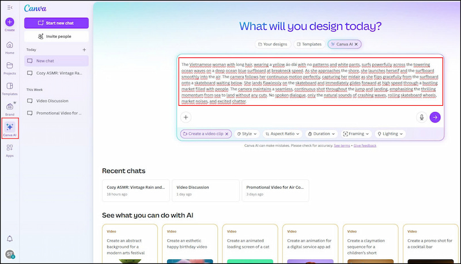The height and width of the screenshot is (264, 461).
Task: Open the See terms link
Action: pyautogui.click(x=342, y=146)
